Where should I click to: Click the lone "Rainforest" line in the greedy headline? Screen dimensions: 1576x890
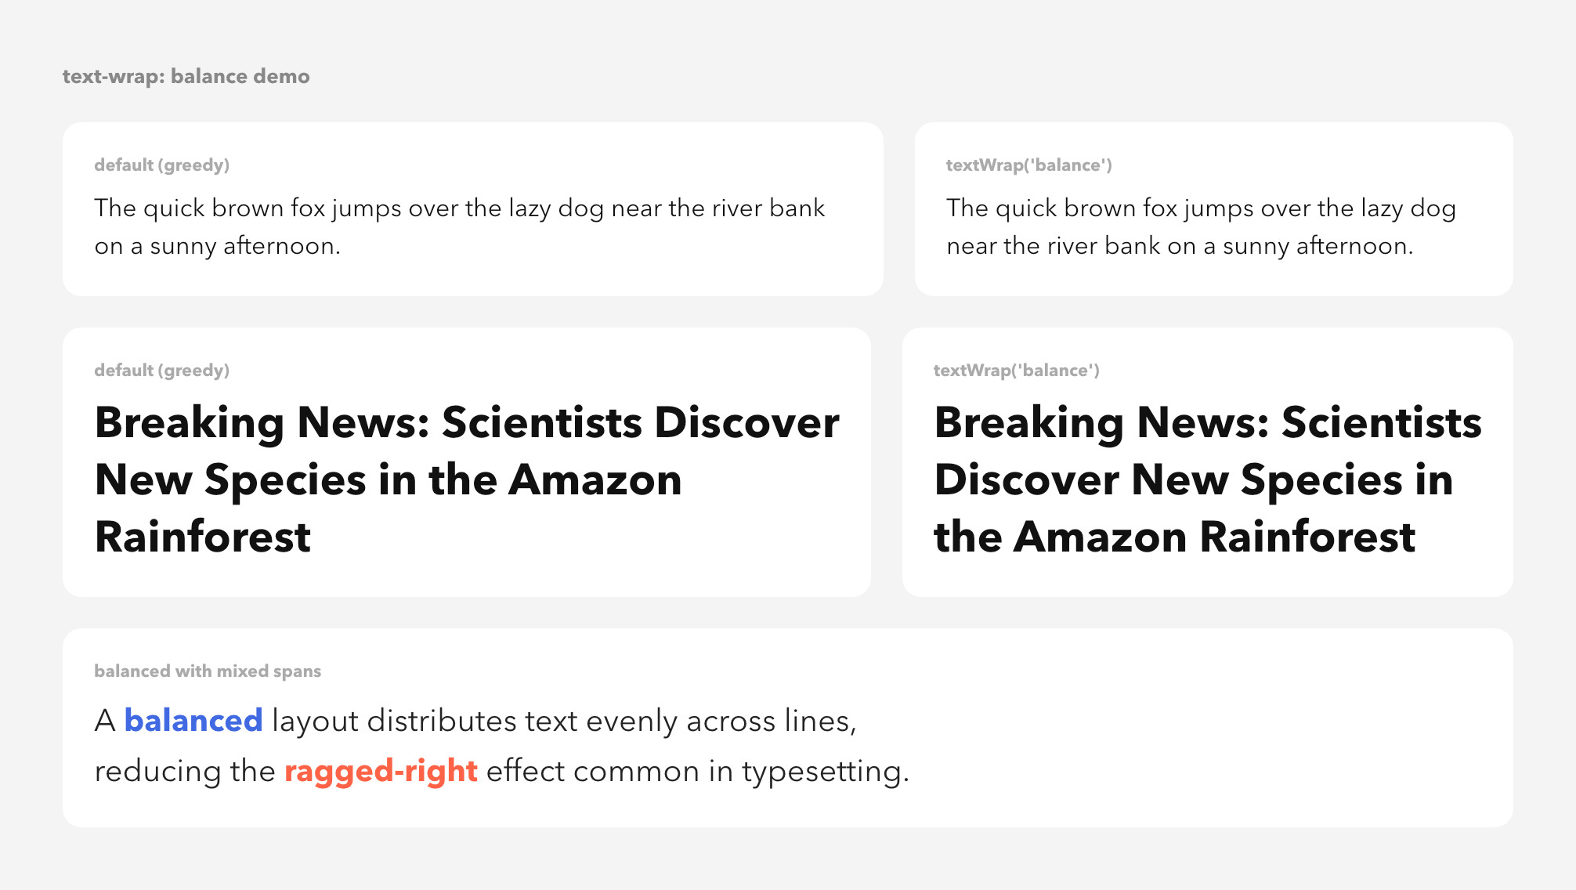203,537
